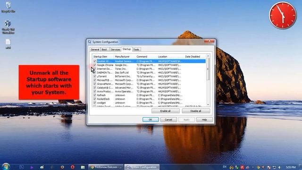
Task: Click the Disable all button
Action: pos(196,111)
